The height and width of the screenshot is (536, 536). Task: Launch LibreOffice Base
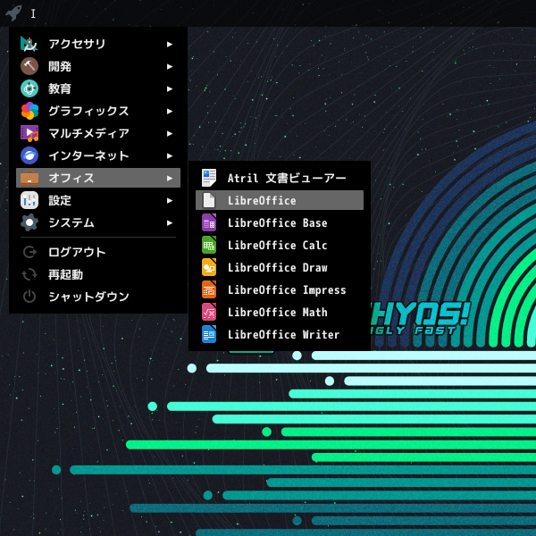[x=280, y=222]
